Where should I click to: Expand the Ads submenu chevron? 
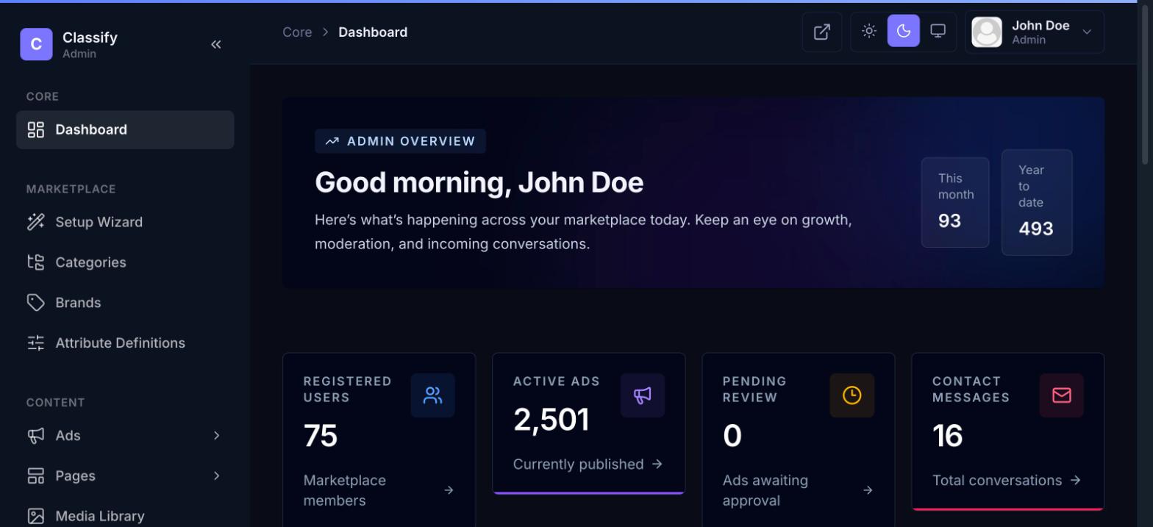(x=216, y=436)
